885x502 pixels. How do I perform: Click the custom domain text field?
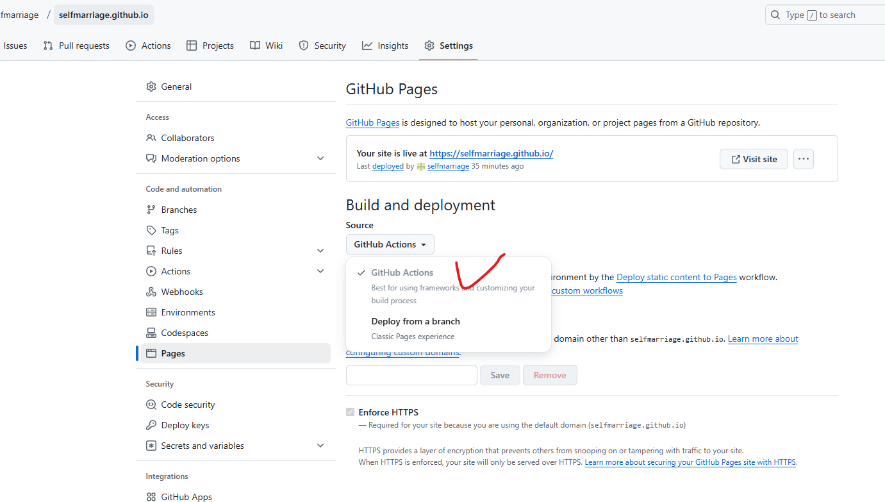(x=411, y=375)
